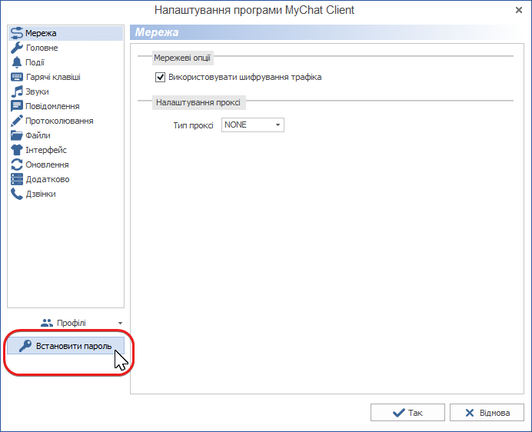Click the keyboard icon for Гарячі клавіші

(17, 77)
